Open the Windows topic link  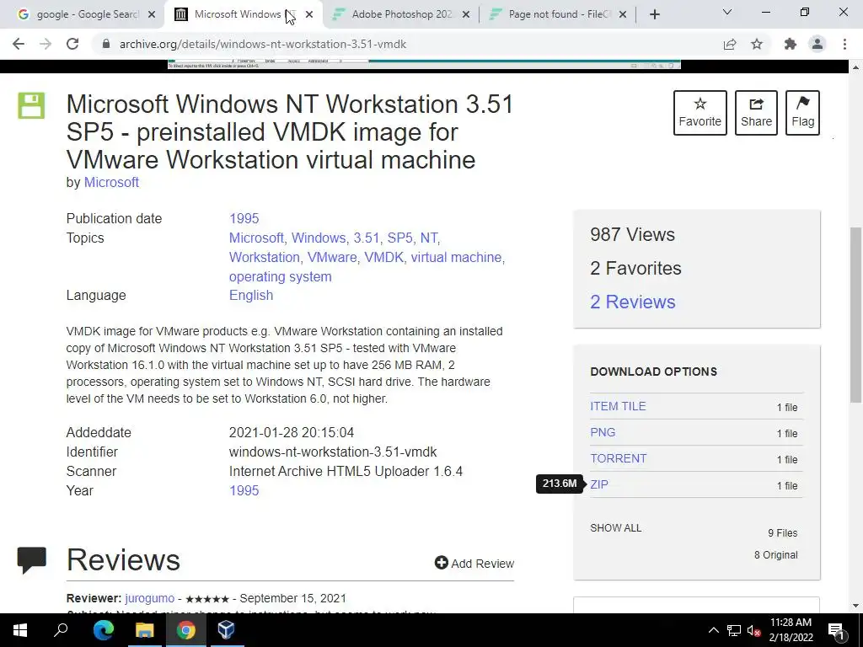(x=318, y=238)
